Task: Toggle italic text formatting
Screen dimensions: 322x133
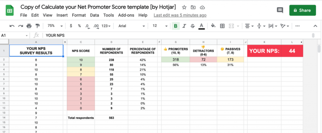Action: [x=184, y=26]
